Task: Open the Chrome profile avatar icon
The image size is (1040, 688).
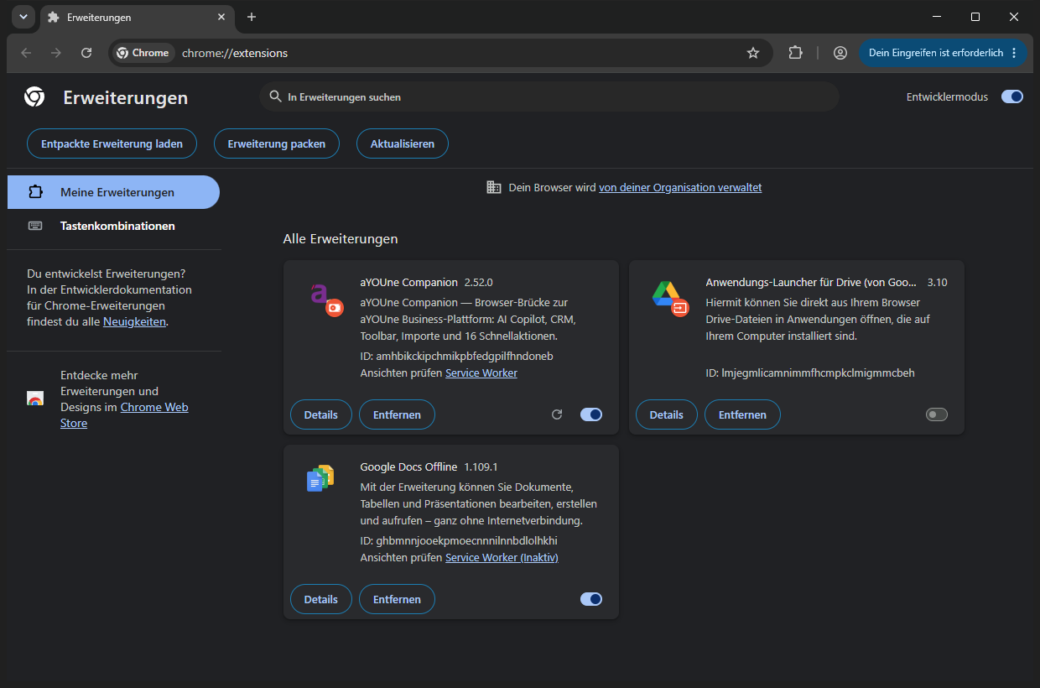Action: point(840,53)
